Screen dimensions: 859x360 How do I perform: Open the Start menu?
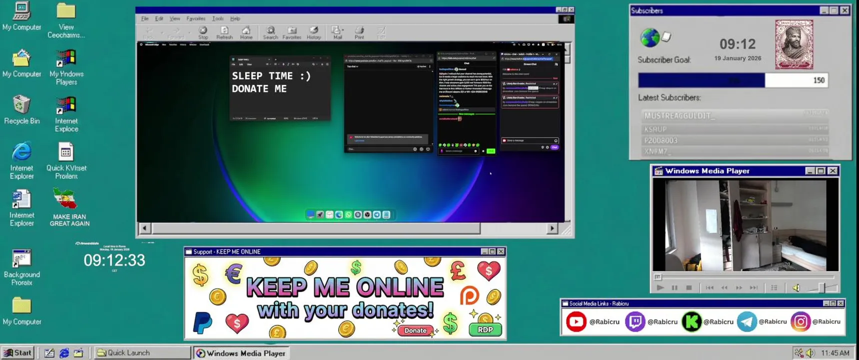(x=17, y=352)
